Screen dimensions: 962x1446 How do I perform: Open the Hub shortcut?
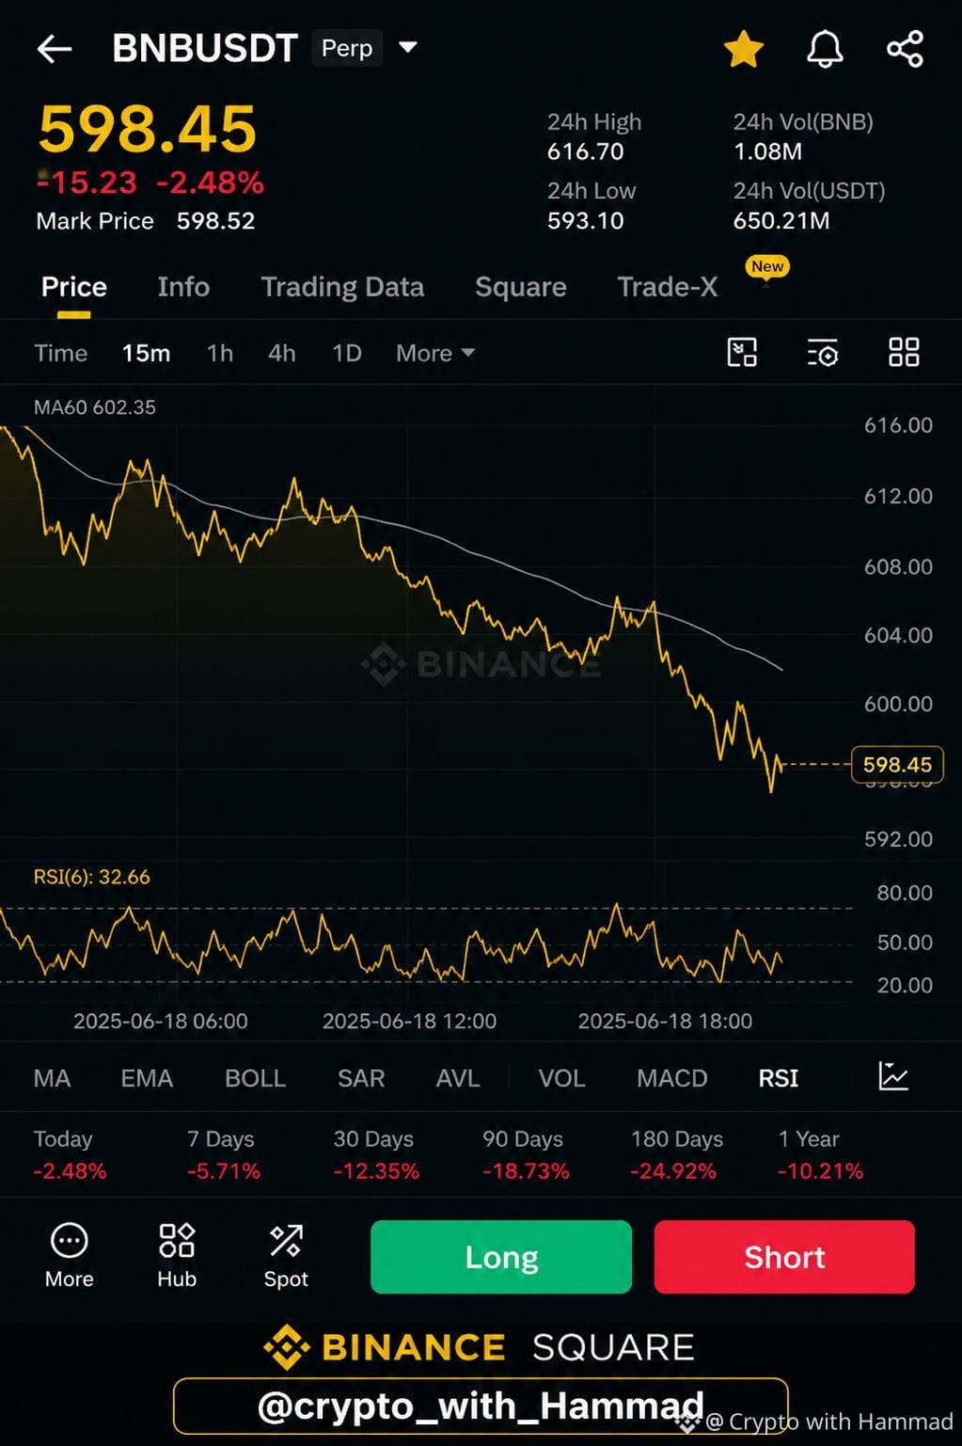[x=177, y=1256]
